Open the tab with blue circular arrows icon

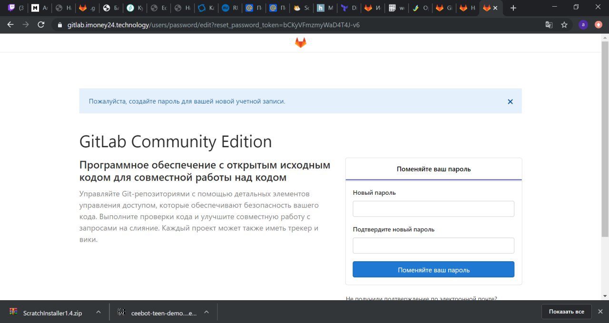click(x=206, y=8)
